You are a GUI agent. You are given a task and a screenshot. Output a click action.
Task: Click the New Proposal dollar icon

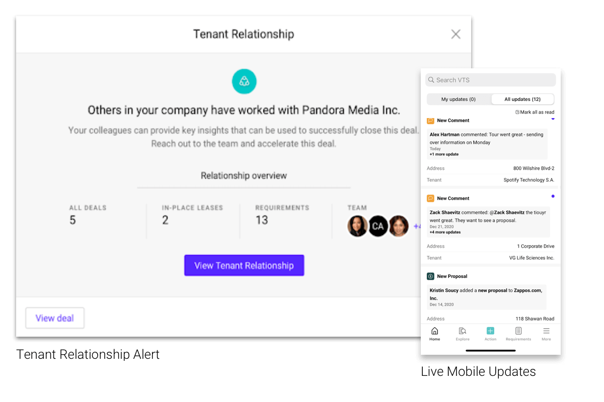pos(430,276)
